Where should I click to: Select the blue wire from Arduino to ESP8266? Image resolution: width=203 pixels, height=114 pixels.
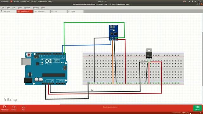[87, 45]
